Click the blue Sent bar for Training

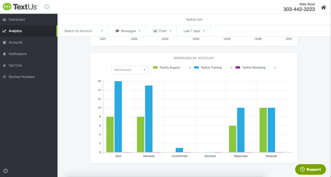coord(118,117)
